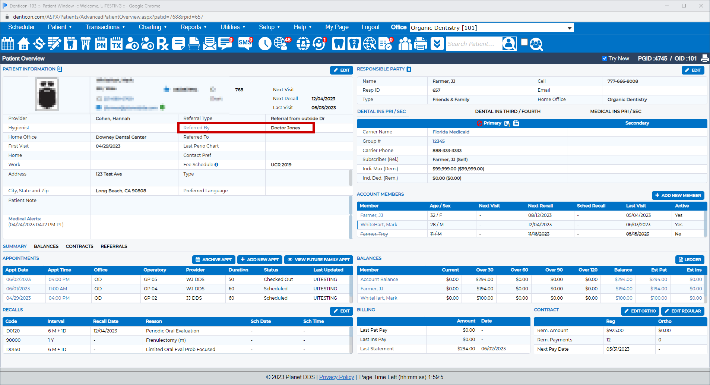Viewport: 710px width, 385px height.
Task: Click the double-chevron down toolbar icon
Action: [x=437, y=44]
